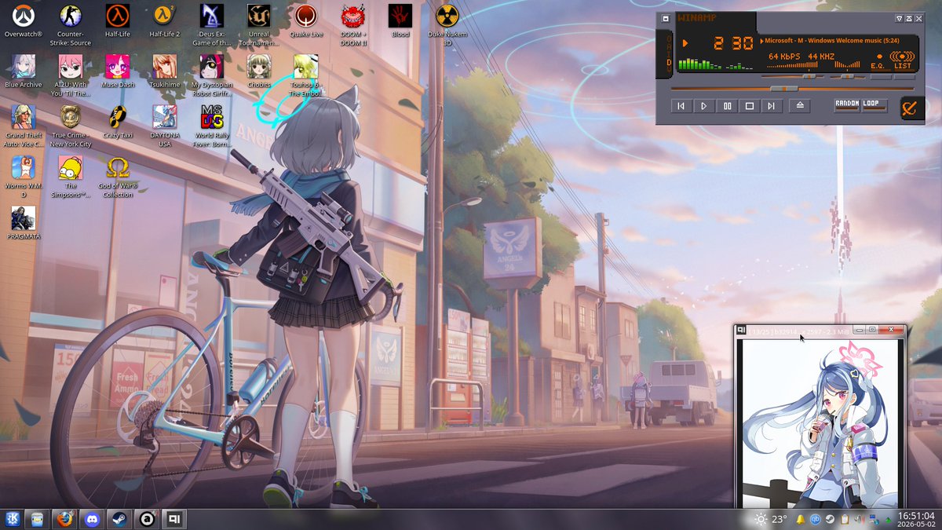
Task: Select the Chobits desktop icon
Action: 259,71
